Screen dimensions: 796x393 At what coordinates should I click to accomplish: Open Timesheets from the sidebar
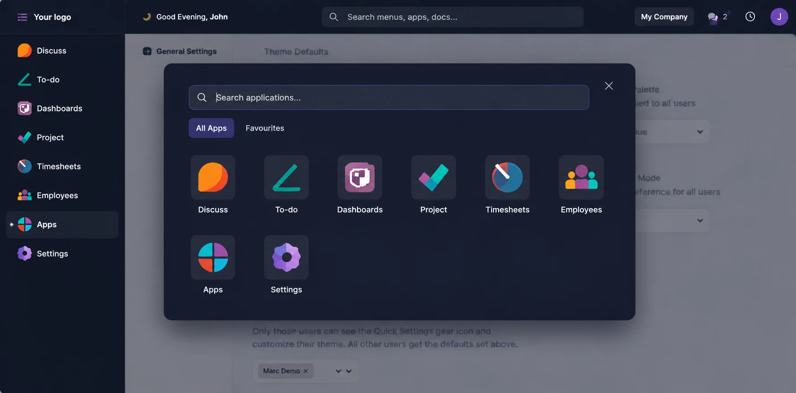(x=62, y=167)
